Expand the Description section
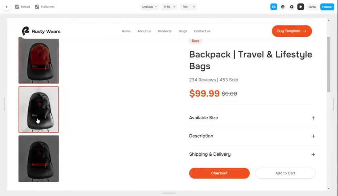Viewport: 338px width, 196px height. [252, 136]
